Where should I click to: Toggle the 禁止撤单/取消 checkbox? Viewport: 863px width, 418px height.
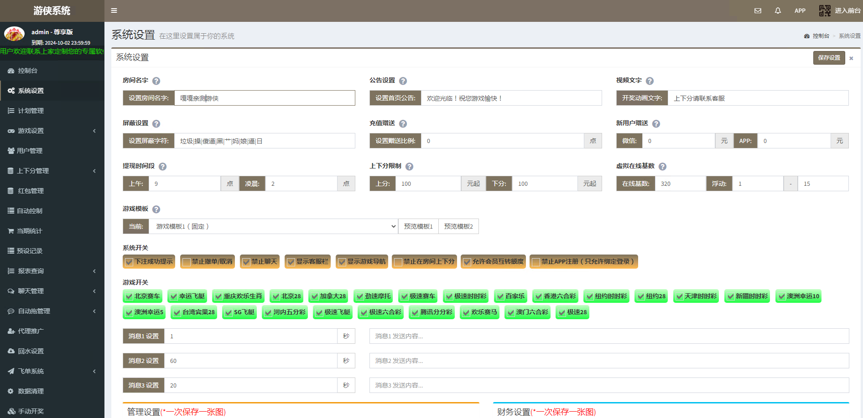(x=186, y=262)
